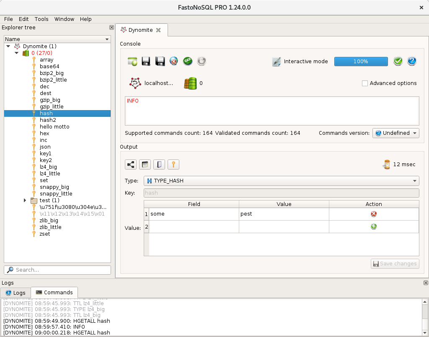
Task: Open the Tools menu
Action: click(41, 19)
